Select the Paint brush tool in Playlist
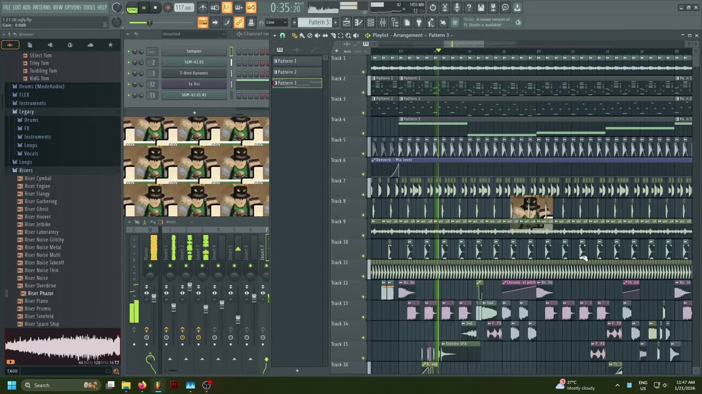The image size is (702, 394). [x=302, y=35]
